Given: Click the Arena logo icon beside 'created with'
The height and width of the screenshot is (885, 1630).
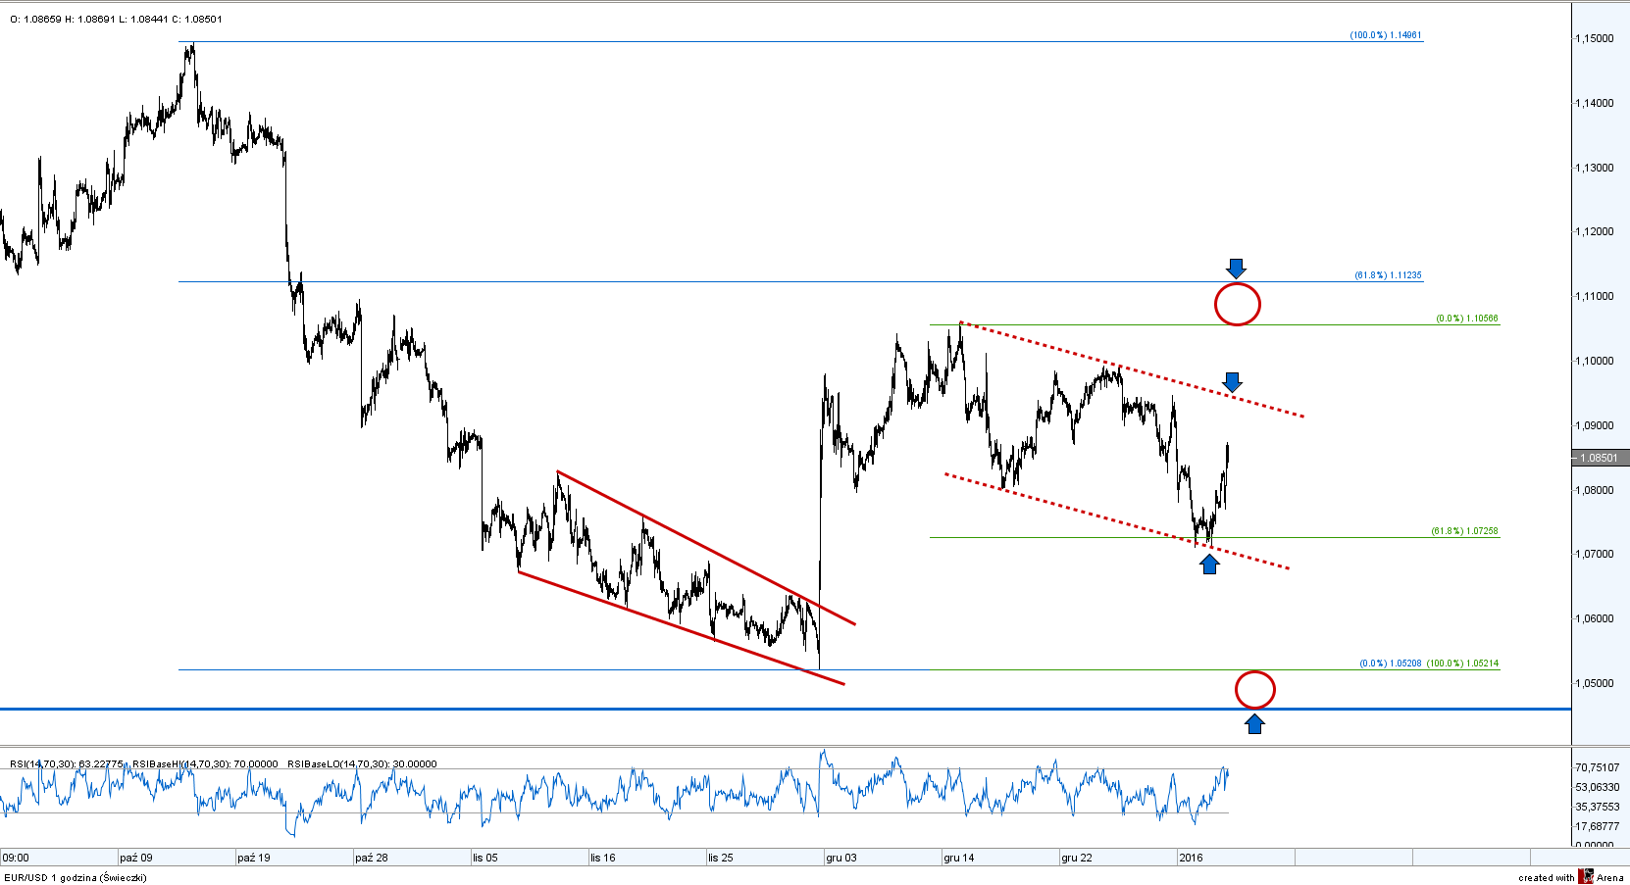Looking at the screenshot, I should [1586, 876].
